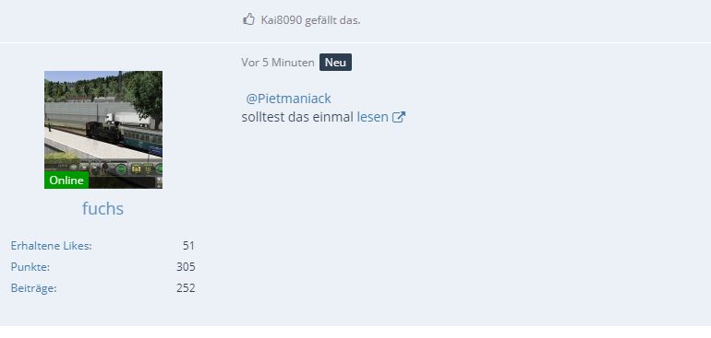Follow the lesen hyperlink
This screenshot has width=711, height=338.
click(372, 117)
